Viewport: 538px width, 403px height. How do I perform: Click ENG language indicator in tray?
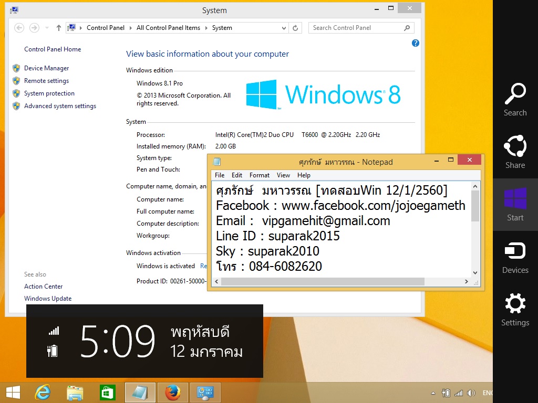[x=488, y=393]
